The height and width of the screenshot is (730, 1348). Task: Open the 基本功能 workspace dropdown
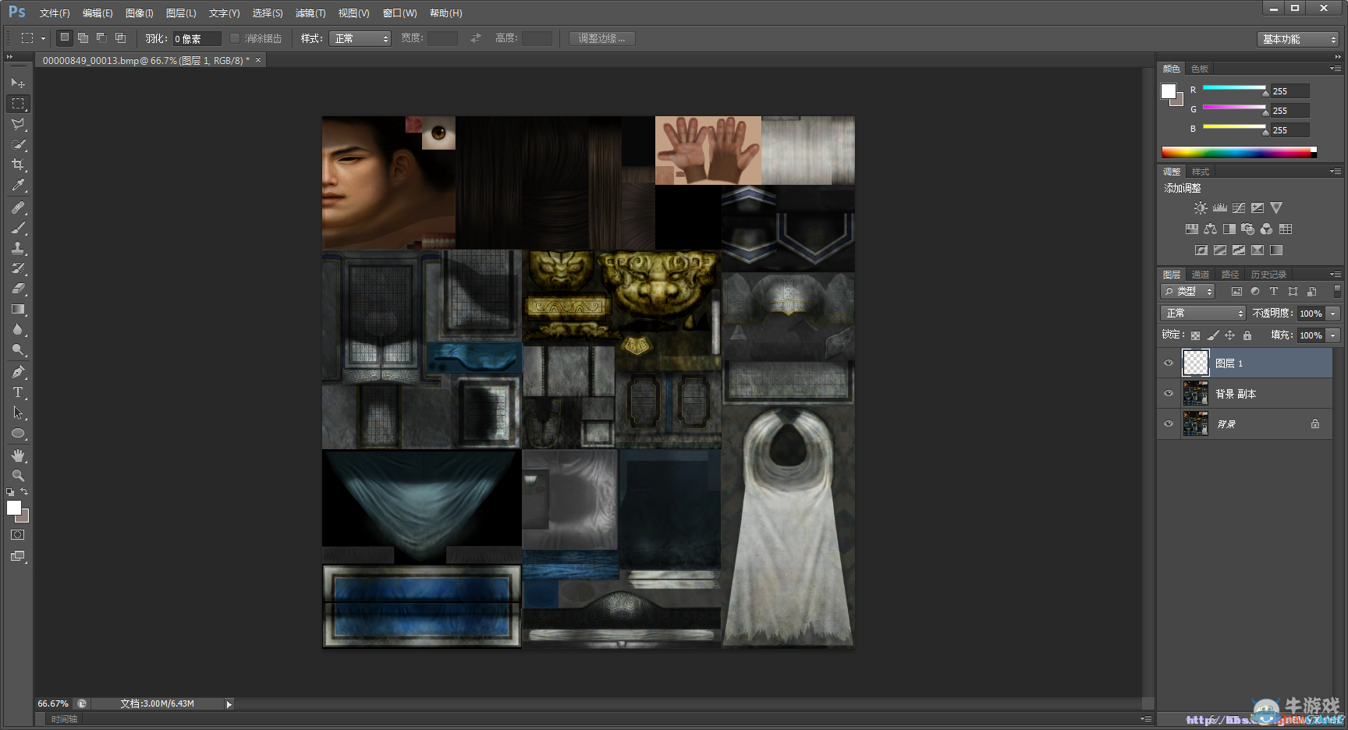(1298, 39)
